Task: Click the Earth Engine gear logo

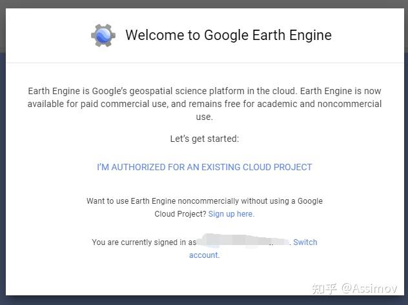Action: pyautogui.click(x=102, y=35)
